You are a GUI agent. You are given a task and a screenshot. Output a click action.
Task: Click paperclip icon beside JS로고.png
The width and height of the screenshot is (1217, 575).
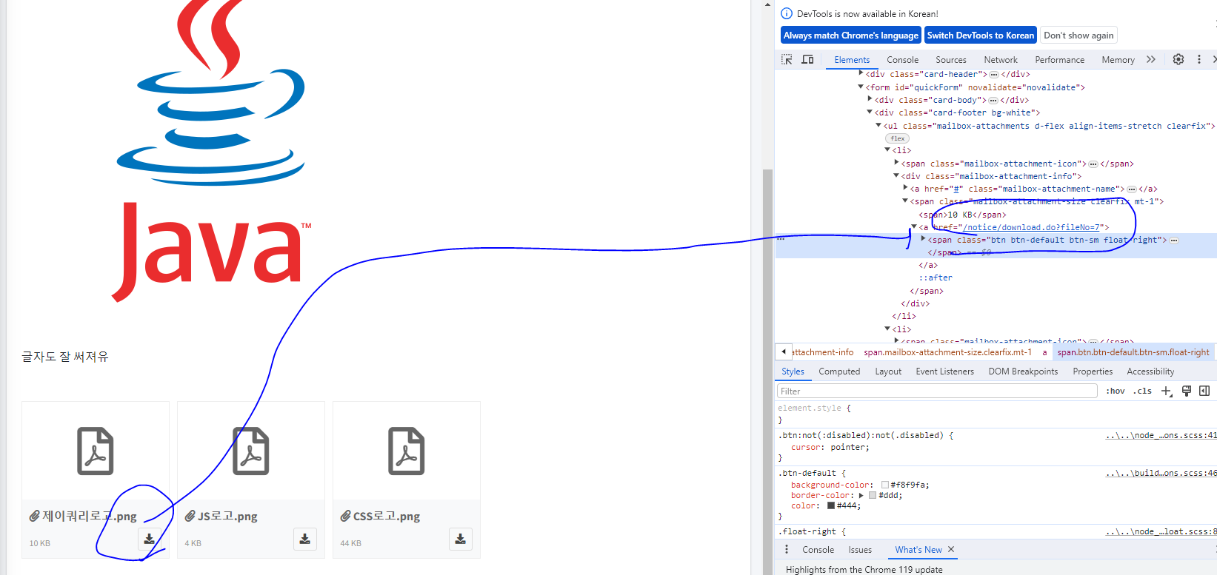pyautogui.click(x=190, y=516)
